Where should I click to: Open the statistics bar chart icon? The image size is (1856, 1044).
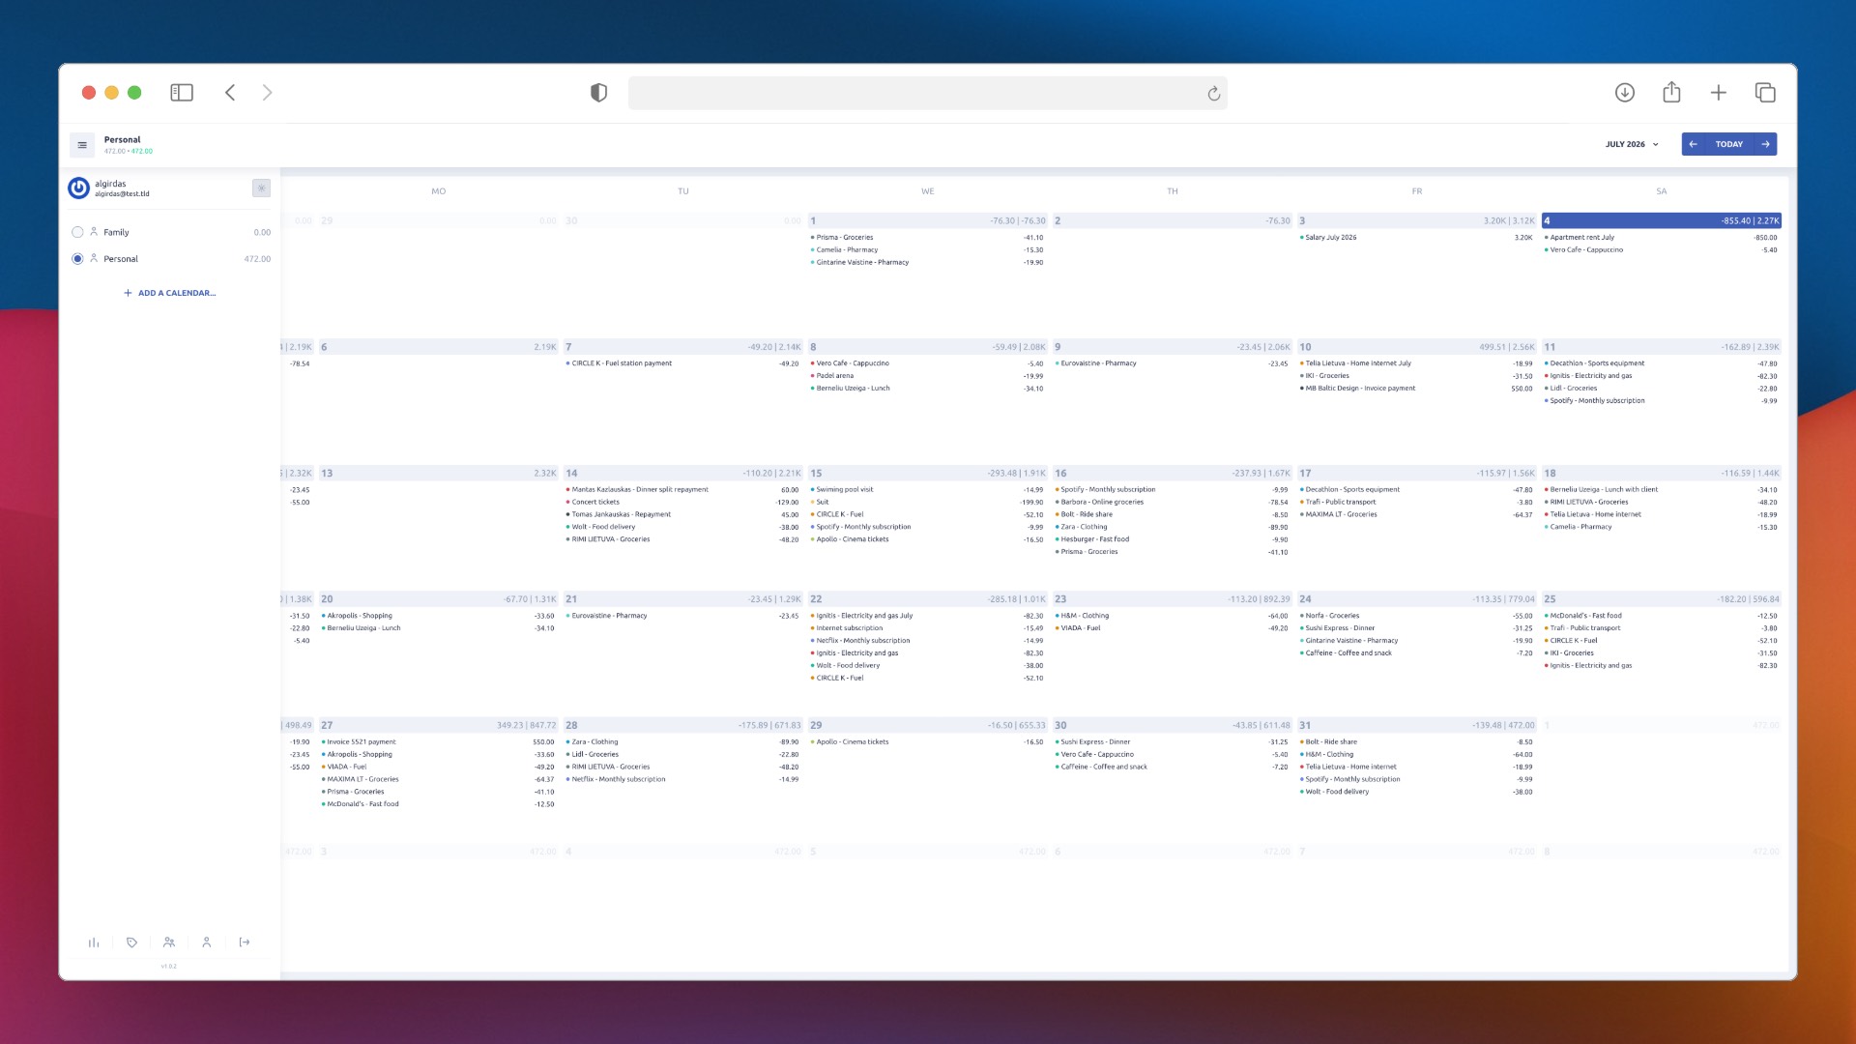point(94,942)
